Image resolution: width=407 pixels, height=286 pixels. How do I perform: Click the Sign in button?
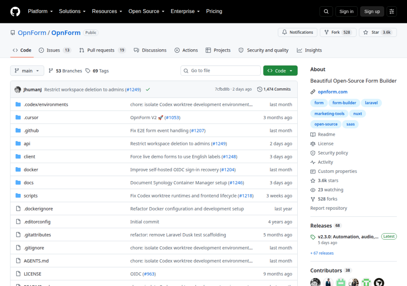coord(346,12)
